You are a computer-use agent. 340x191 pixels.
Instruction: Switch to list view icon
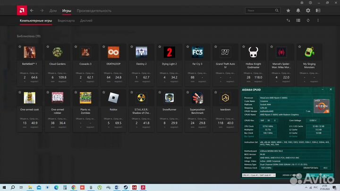pos(298,20)
